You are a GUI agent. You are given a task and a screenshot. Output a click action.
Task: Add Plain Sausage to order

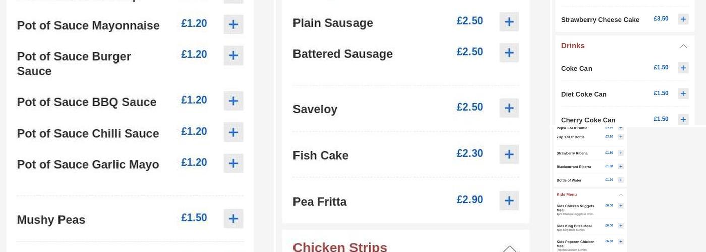(x=509, y=22)
